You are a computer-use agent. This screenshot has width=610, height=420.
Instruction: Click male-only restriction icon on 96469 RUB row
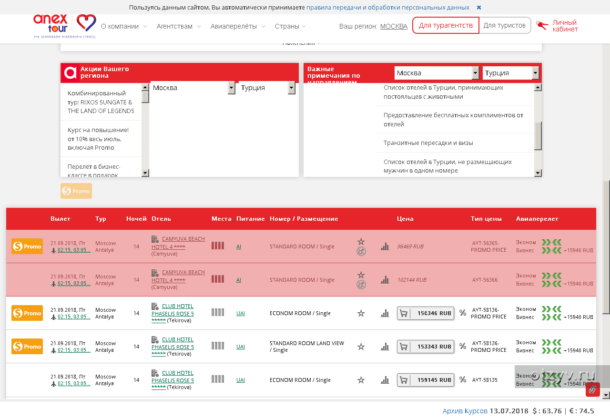coord(361,251)
